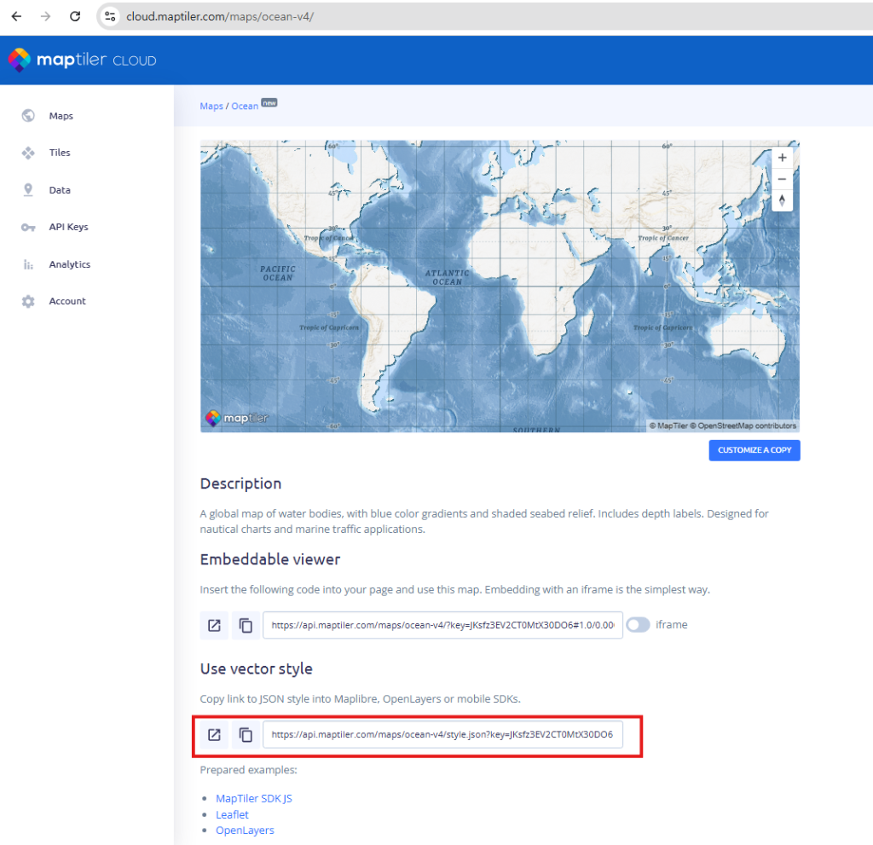Click the embeddable viewer URL field

[442, 625]
